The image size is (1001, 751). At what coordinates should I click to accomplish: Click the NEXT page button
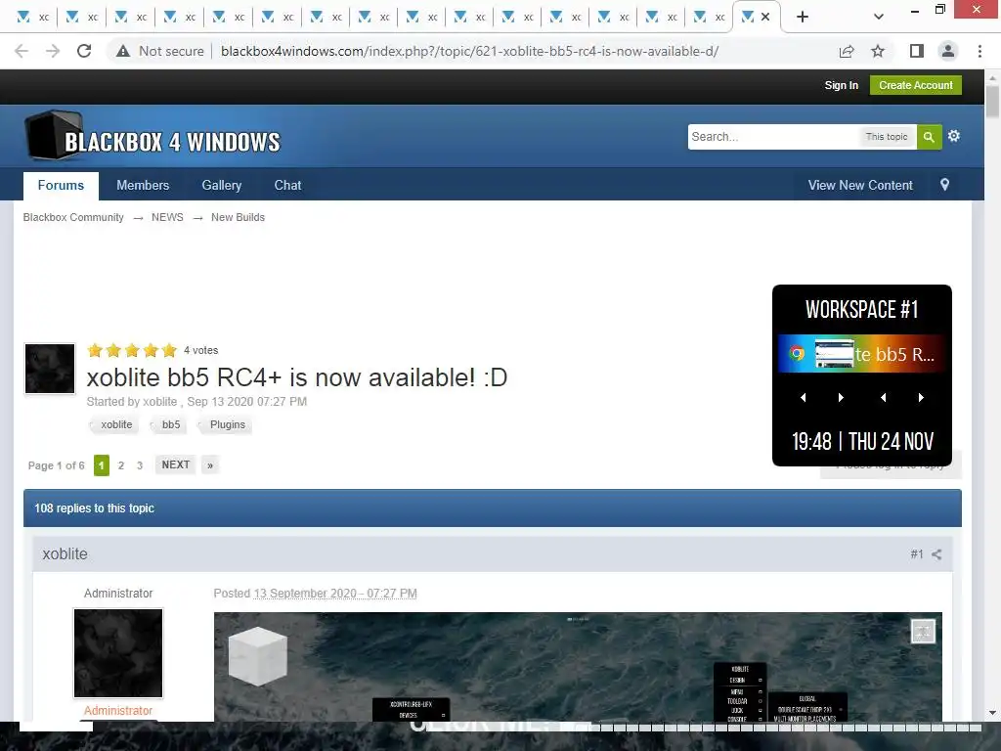click(176, 464)
